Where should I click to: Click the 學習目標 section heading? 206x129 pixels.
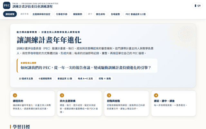click(x=21, y=127)
